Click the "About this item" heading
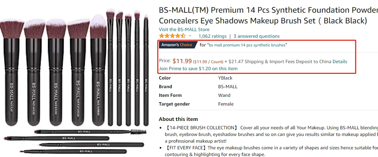Screen dimensions: 378x157 pos(178,119)
